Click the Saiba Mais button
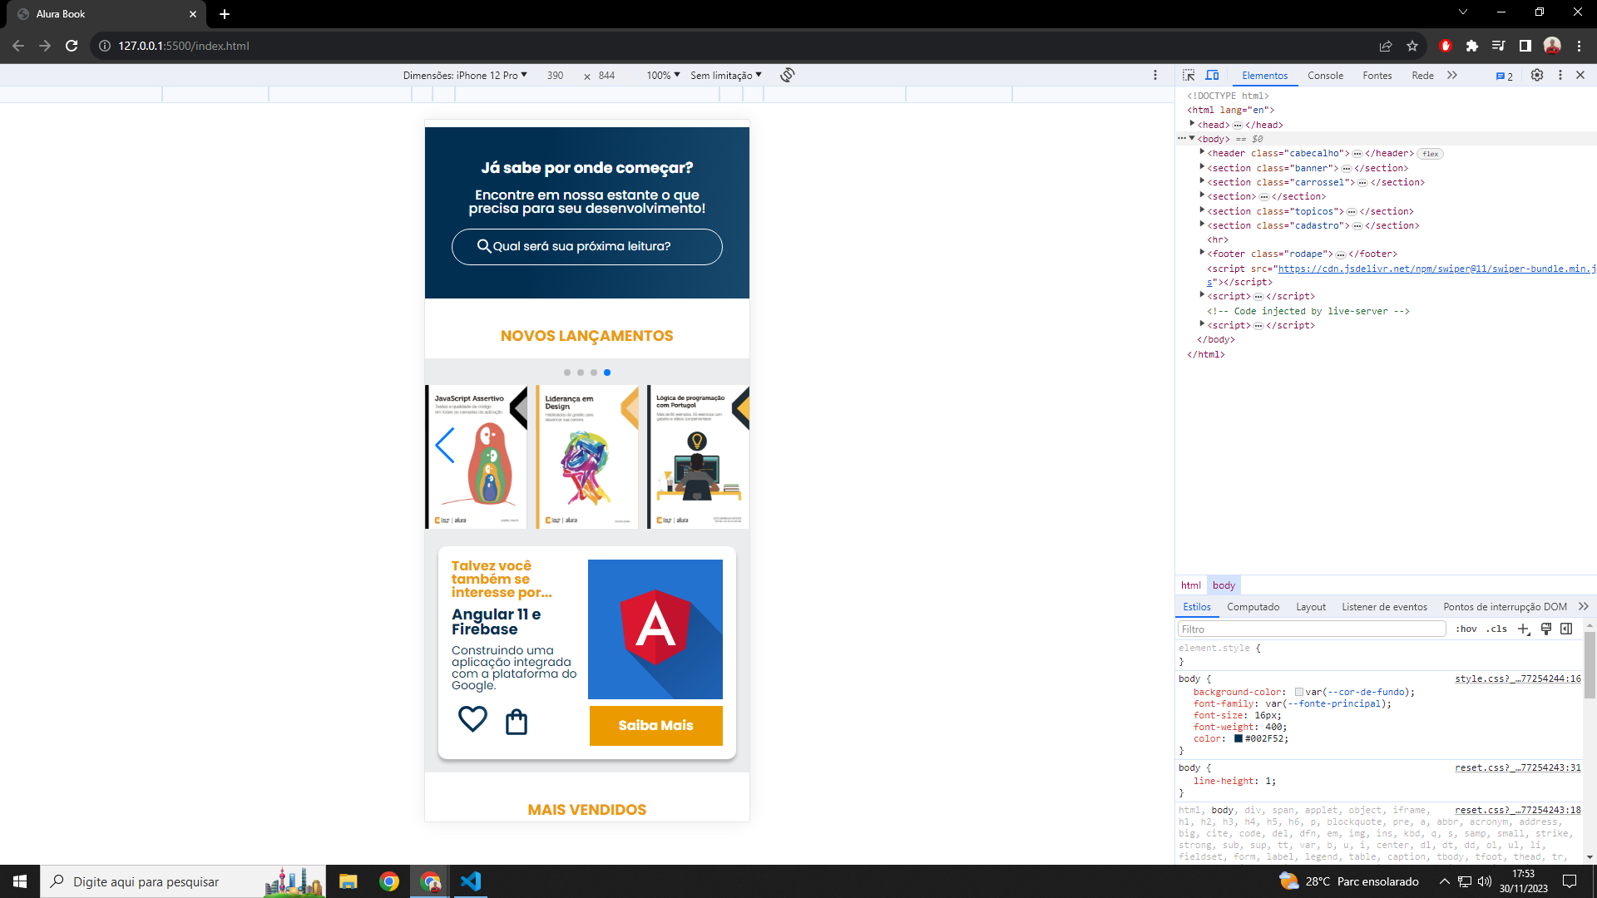This screenshot has width=1597, height=898. coord(655,725)
